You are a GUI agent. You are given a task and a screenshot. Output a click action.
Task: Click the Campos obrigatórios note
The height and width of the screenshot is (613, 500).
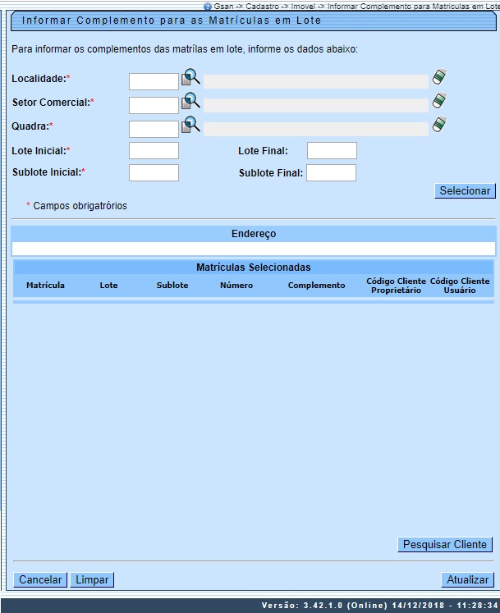point(76,206)
